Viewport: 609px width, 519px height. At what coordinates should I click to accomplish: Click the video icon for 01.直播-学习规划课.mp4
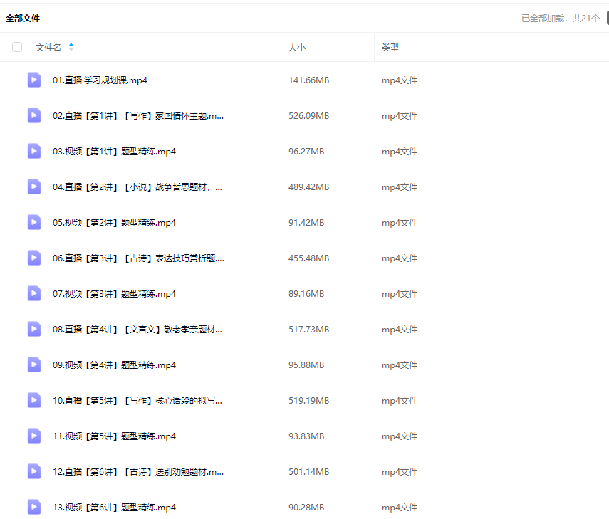point(34,80)
